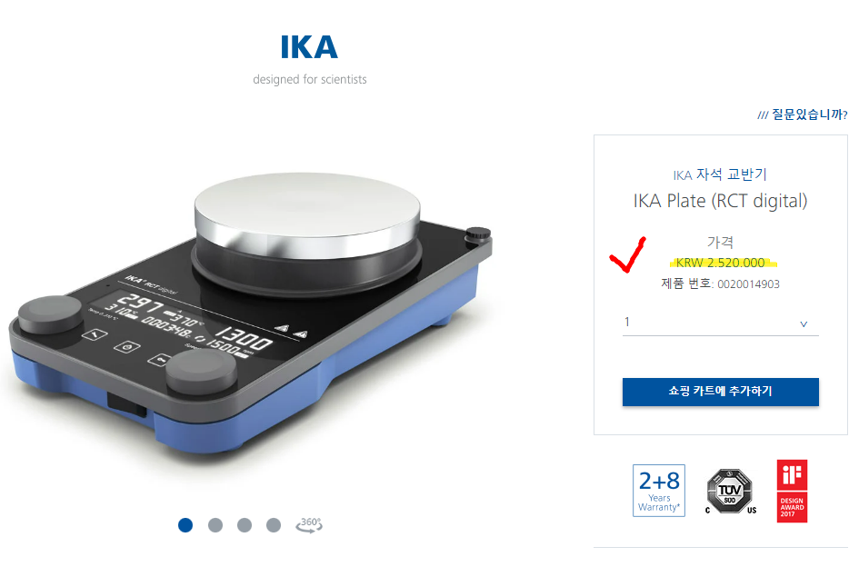859x567 pixels.
Task: Click the TÜV SÜD certification badge
Action: [730, 491]
